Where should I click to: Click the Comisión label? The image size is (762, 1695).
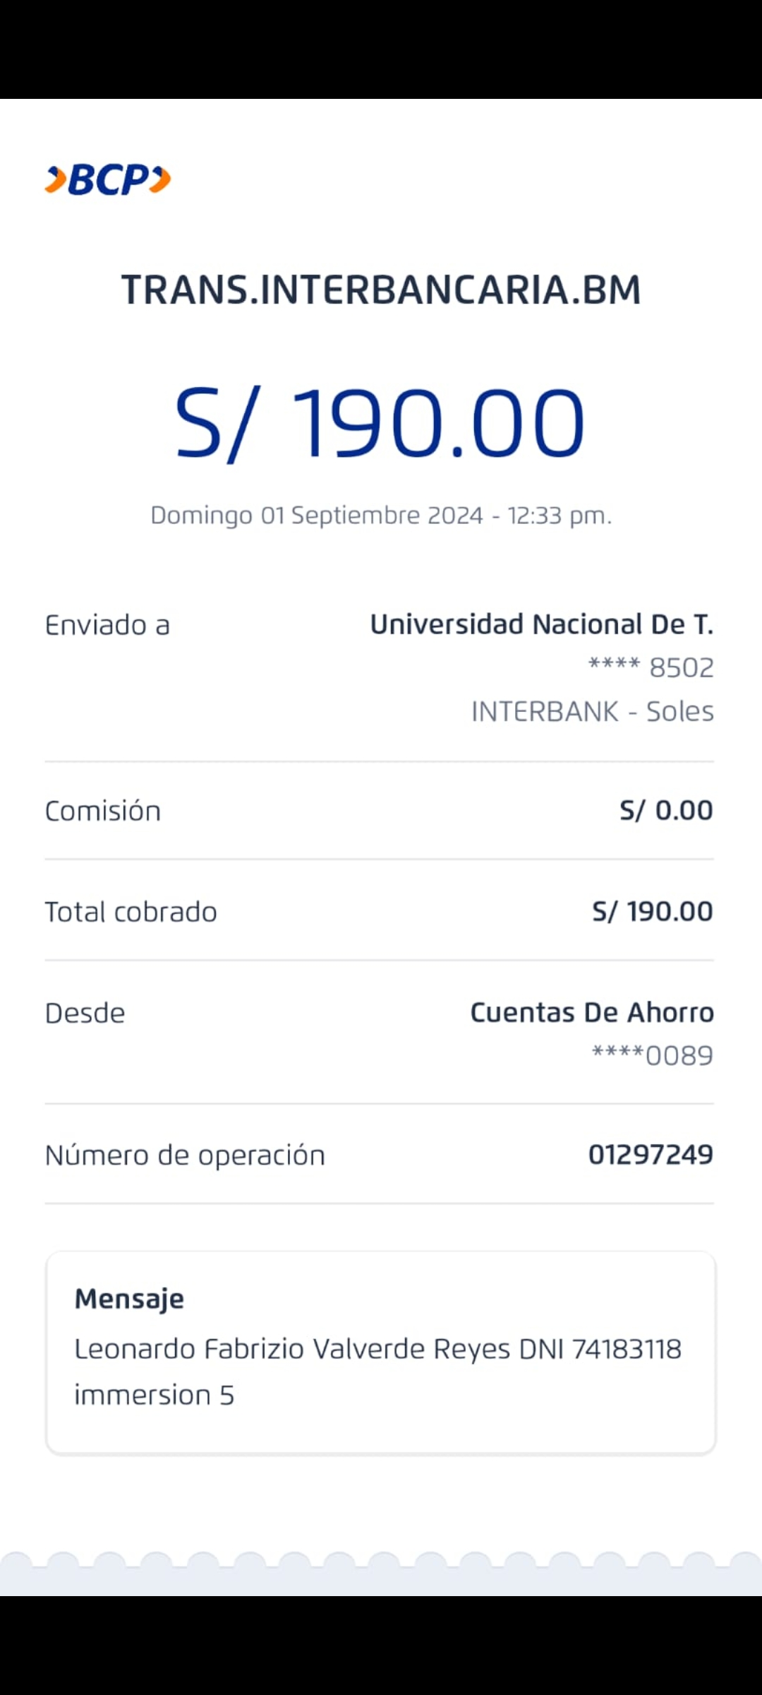(x=103, y=811)
